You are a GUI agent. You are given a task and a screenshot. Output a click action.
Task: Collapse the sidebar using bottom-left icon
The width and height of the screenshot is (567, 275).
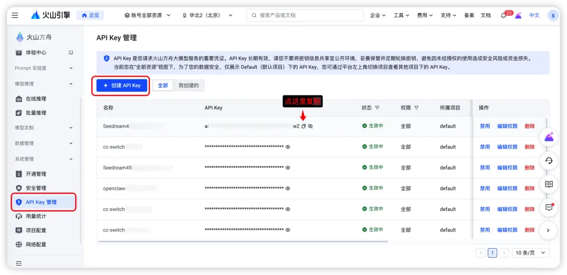[19, 263]
